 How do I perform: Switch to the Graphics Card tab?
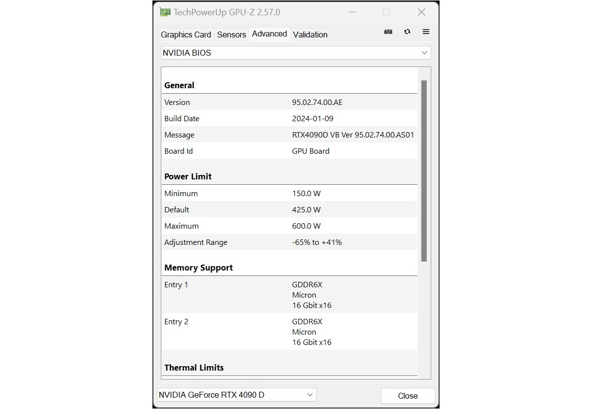pyautogui.click(x=186, y=34)
